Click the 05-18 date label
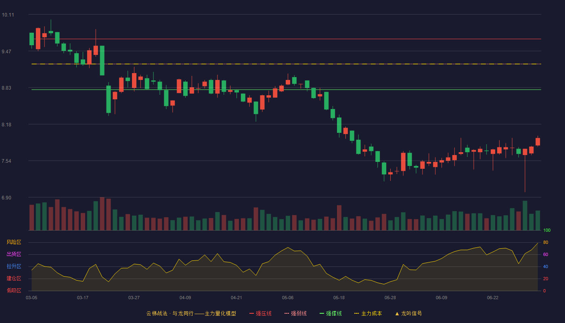The image size is (565, 323). point(339,298)
